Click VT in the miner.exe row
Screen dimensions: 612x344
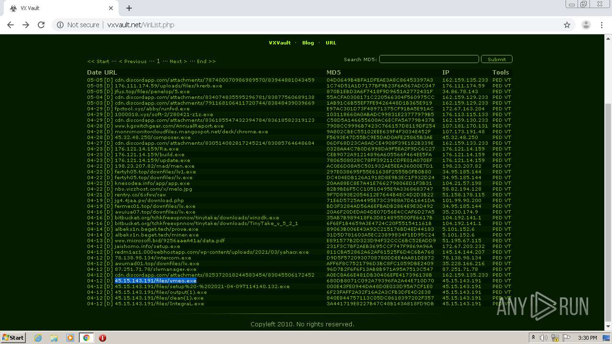[508, 235]
